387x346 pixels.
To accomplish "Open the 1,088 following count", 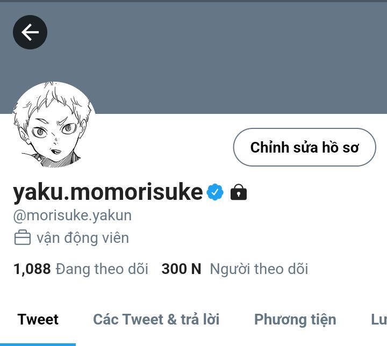I will [32, 269].
